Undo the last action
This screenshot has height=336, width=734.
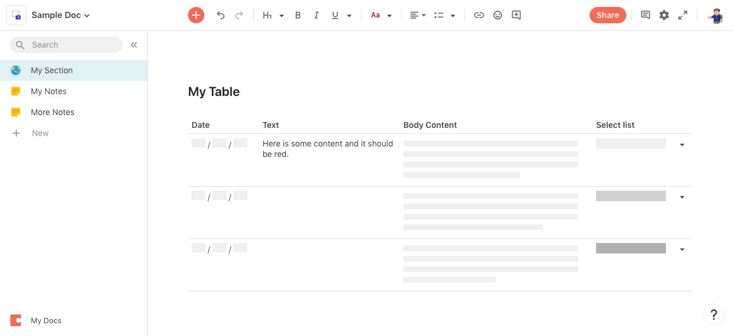point(221,15)
